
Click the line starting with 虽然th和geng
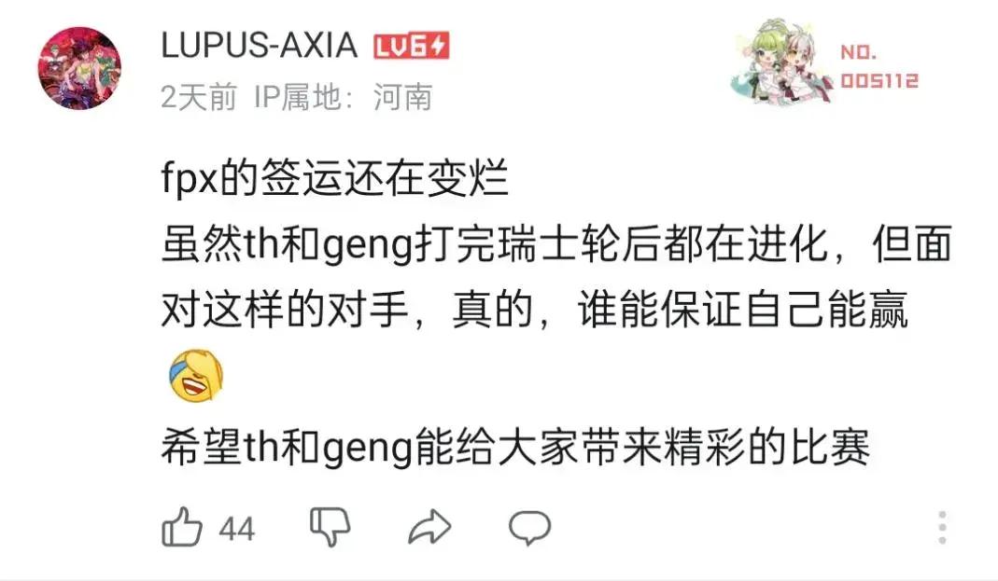[x=557, y=244]
